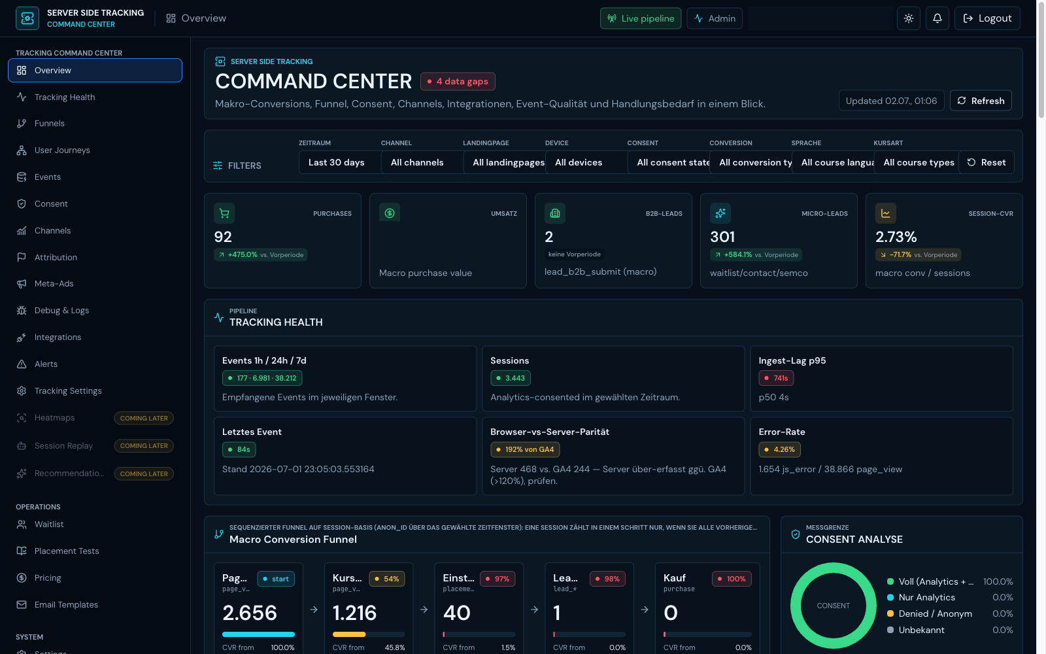Click the Meta-Ads megaphone icon in sidebar
1046x654 pixels.
click(x=22, y=284)
